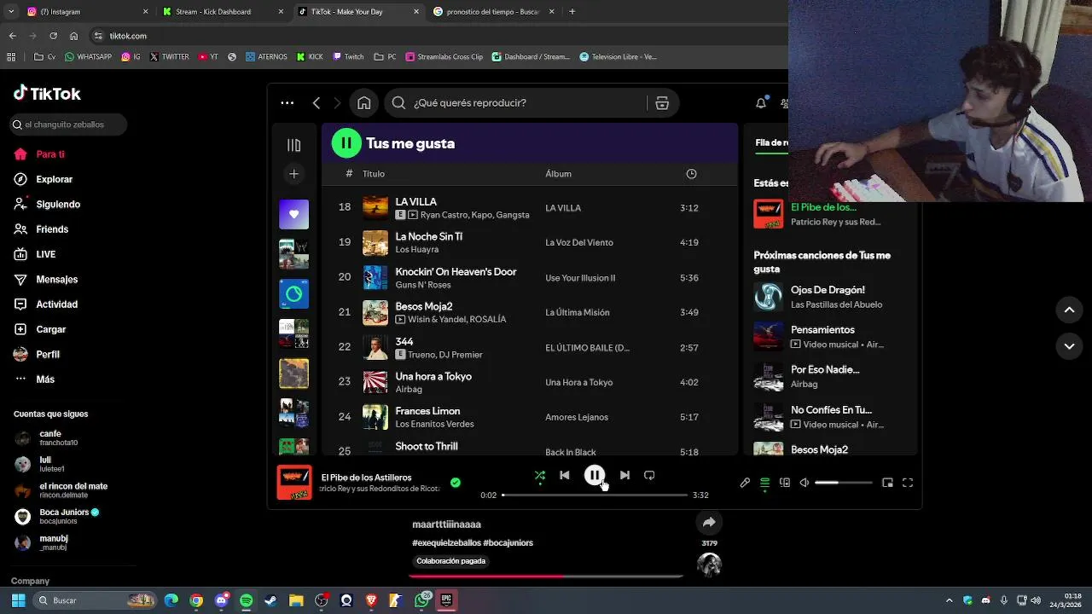Share the TikTok video arrow icon

pos(709,522)
